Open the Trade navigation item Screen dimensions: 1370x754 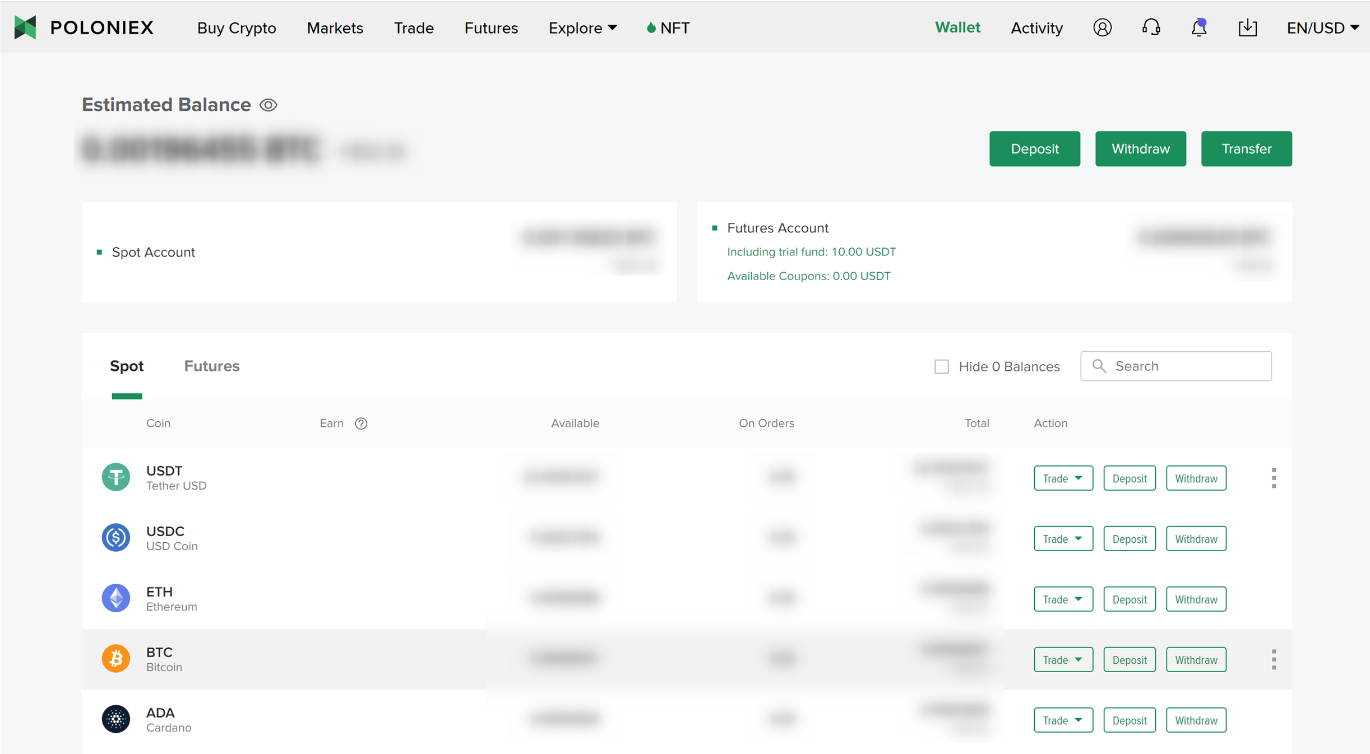414,27
